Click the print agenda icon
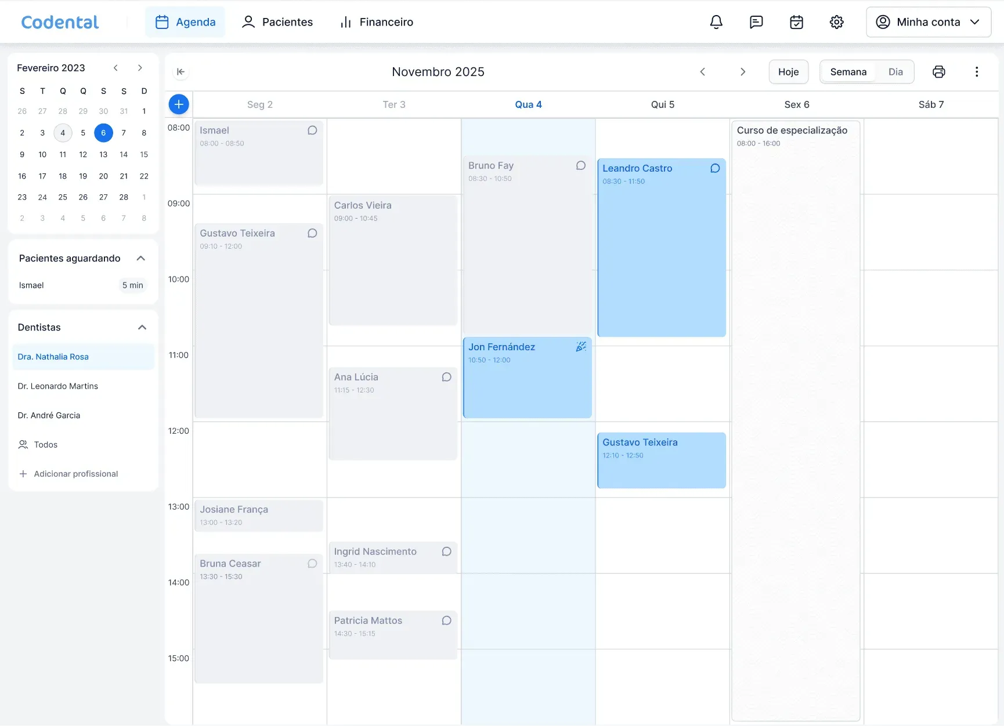The image size is (1004, 726). click(x=938, y=72)
